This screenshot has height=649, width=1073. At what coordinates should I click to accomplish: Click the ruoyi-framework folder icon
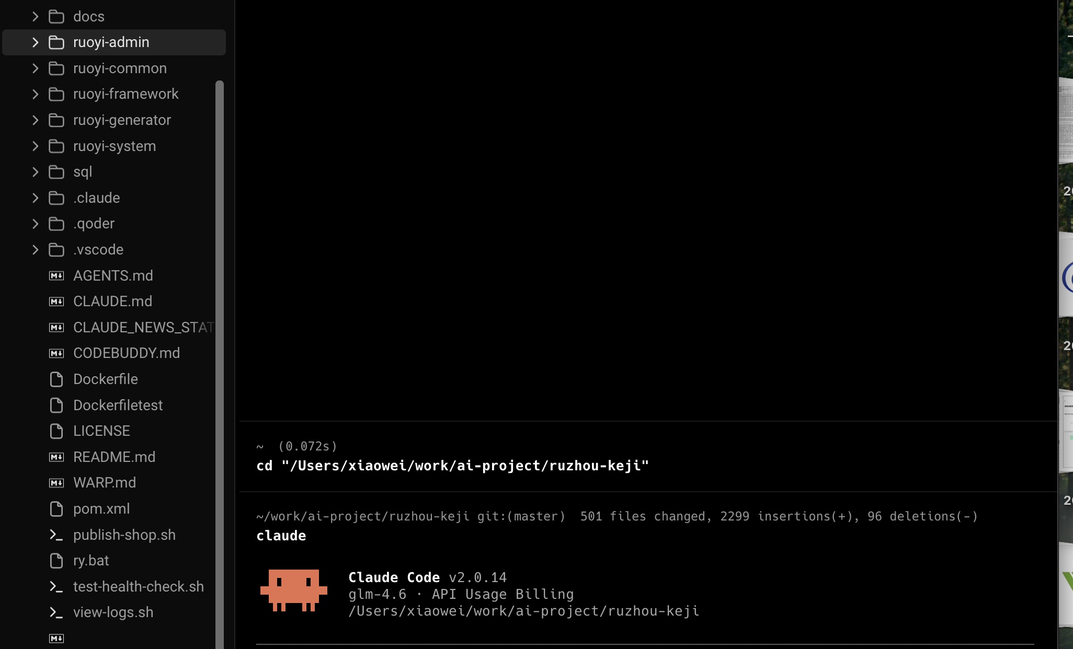[x=56, y=94]
